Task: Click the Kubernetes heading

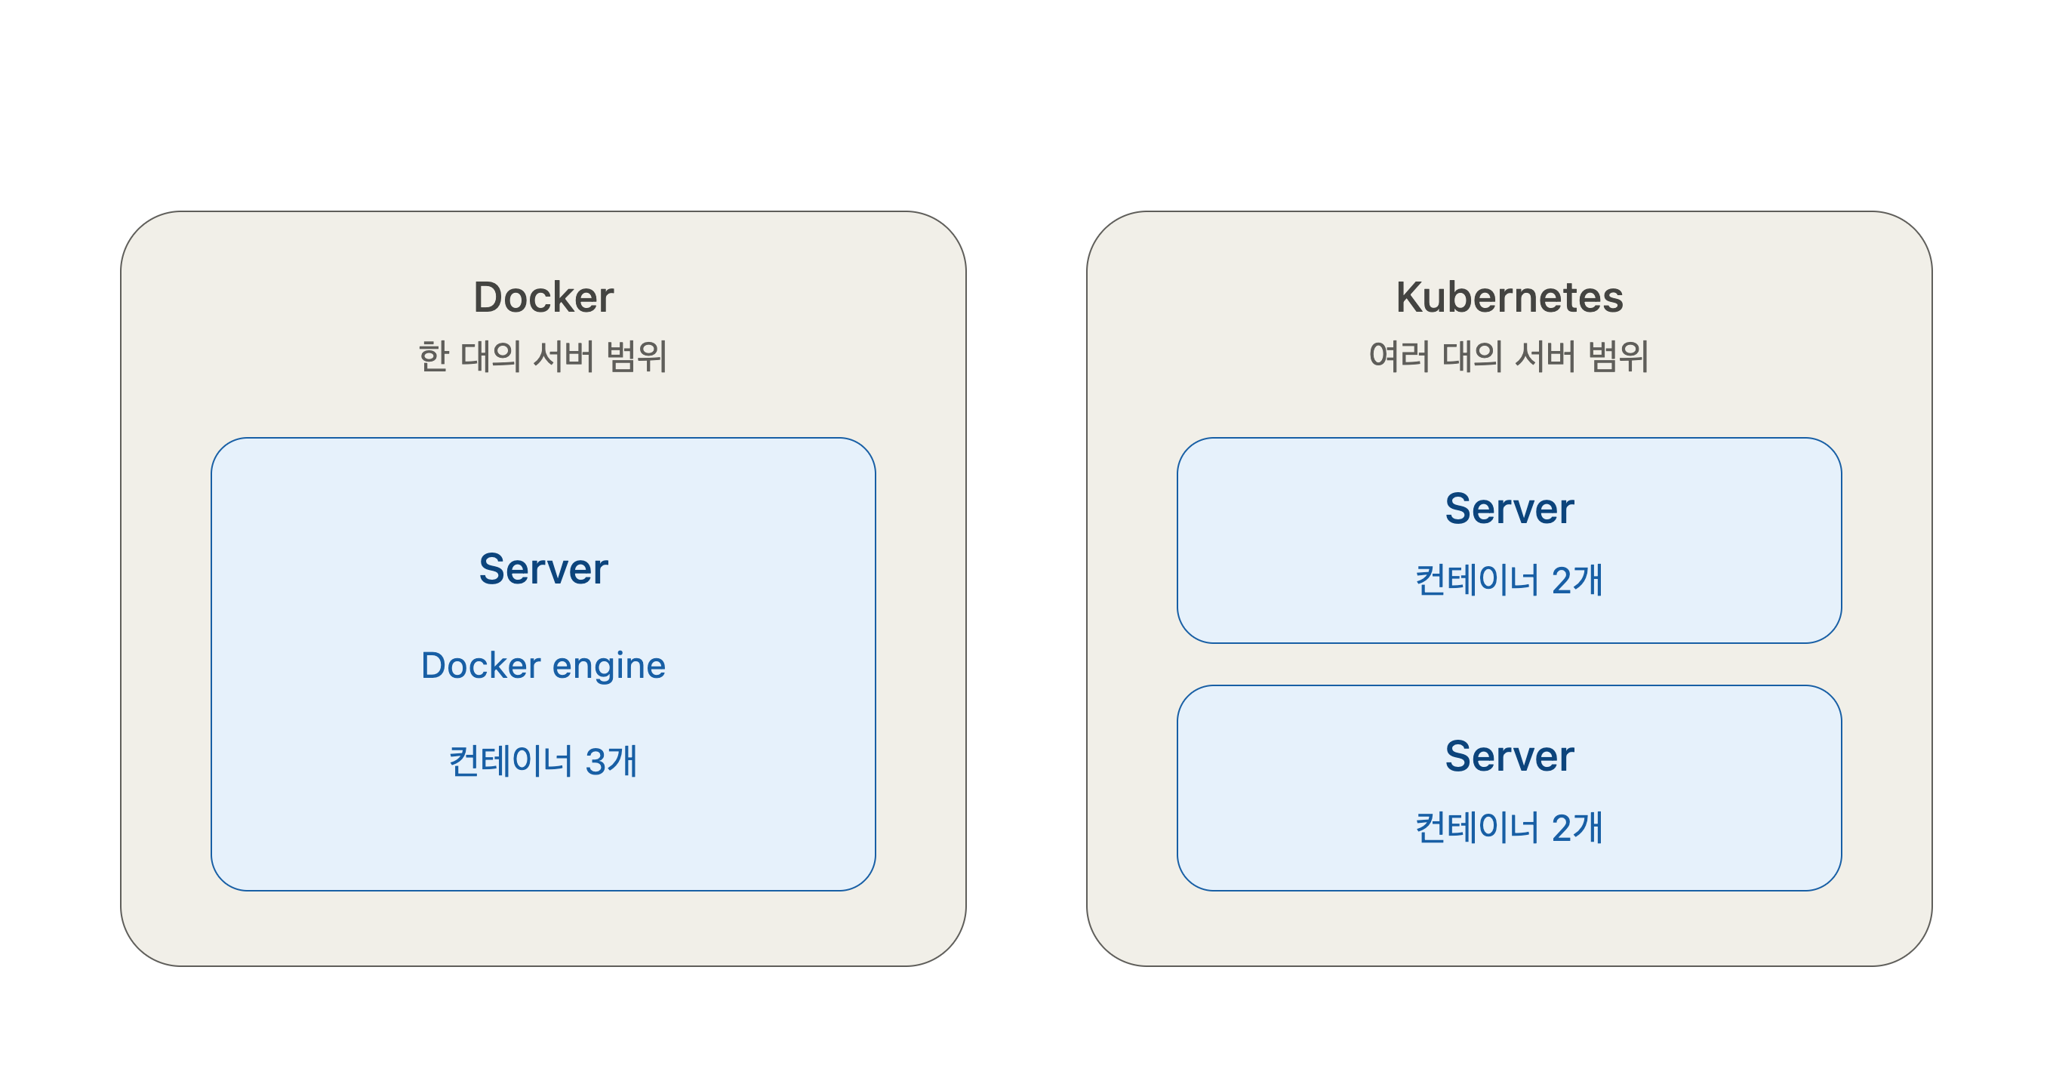Action: (1510, 297)
